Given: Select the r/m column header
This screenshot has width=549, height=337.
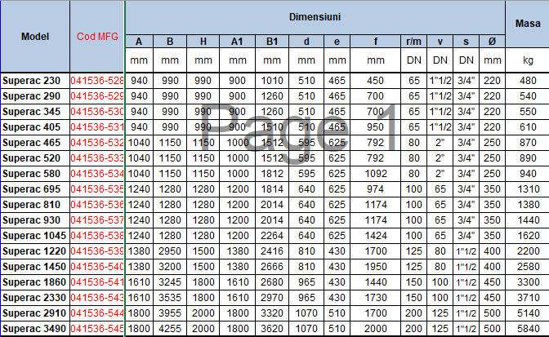Looking at the screenshot, I should (414, 42).
